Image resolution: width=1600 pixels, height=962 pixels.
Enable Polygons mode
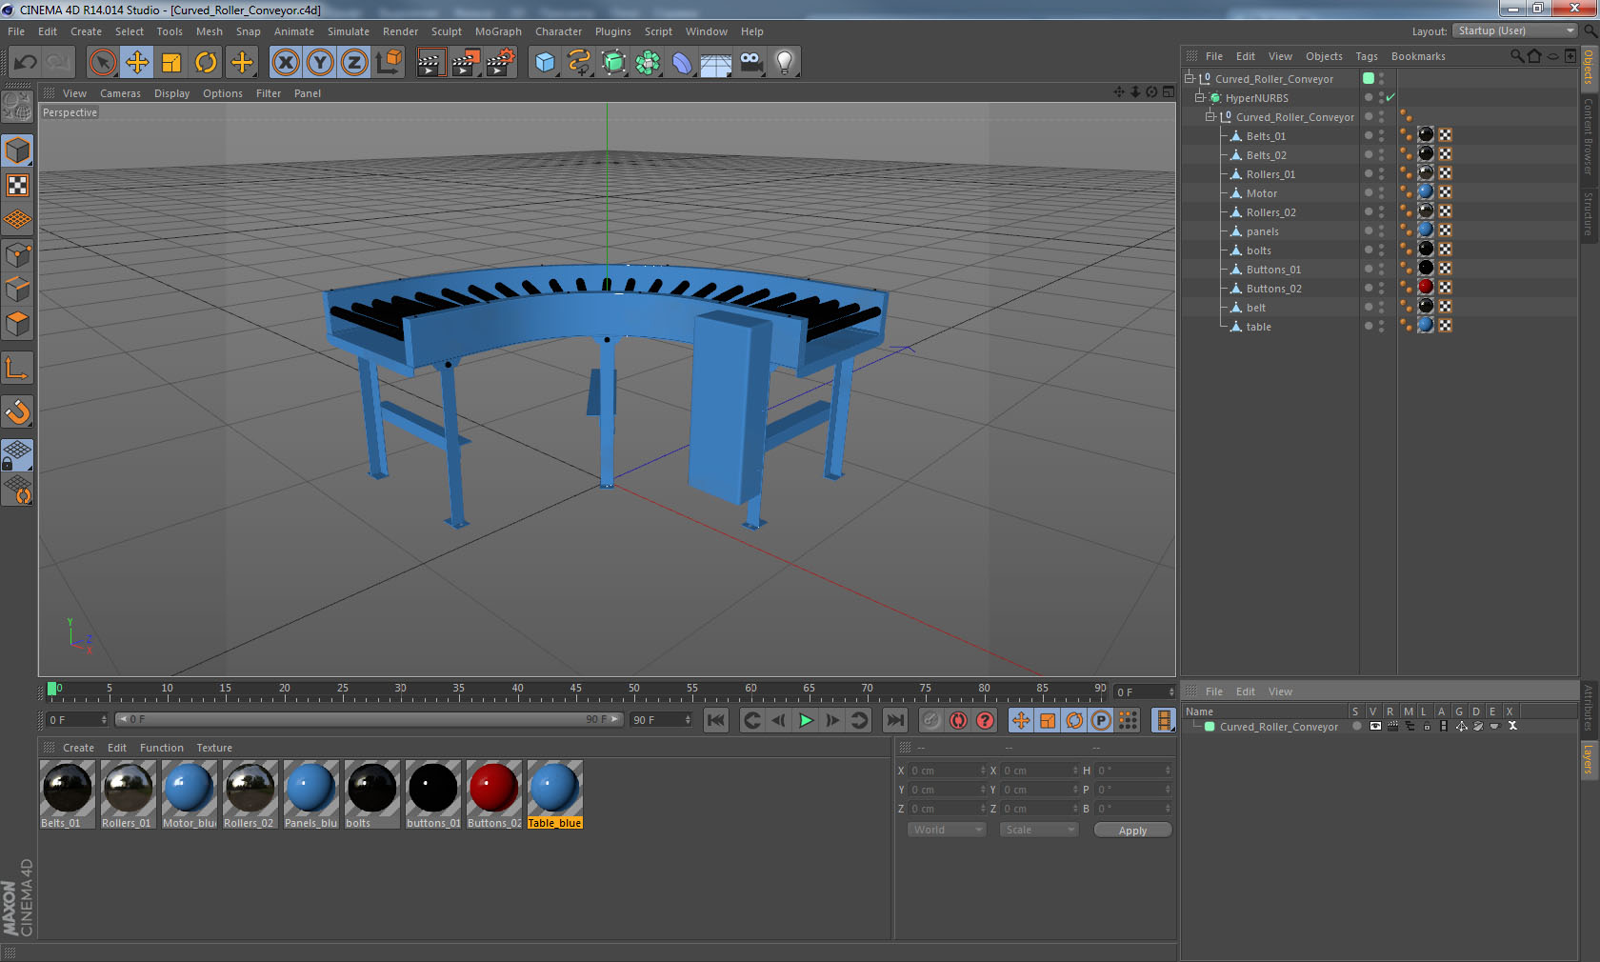(17, 324)
